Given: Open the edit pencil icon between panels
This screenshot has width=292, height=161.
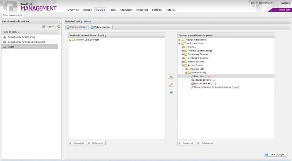Looking at the screenshot, I should (171, 84).
